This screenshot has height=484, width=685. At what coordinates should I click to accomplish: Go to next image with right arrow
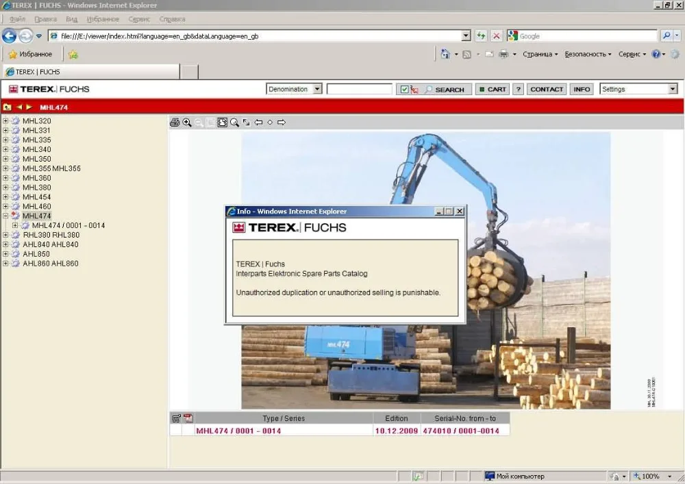(282, 123)
